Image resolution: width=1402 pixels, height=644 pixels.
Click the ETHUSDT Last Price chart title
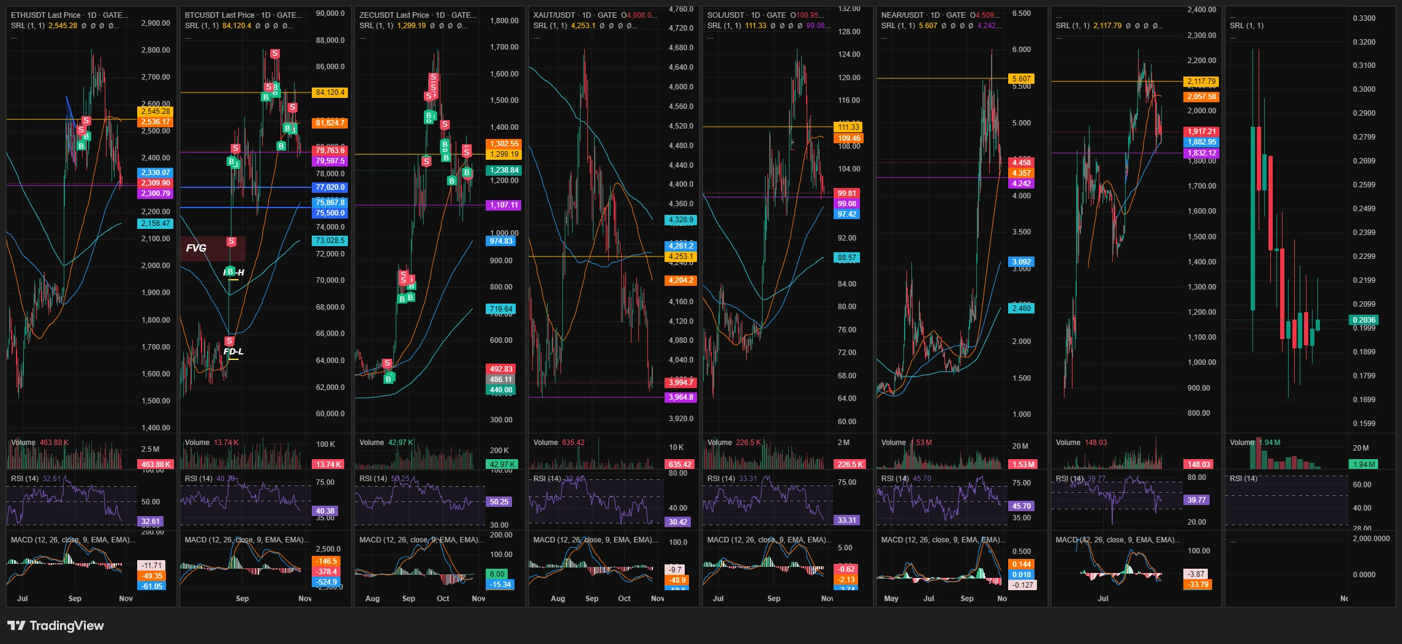[x=69, y=15]
